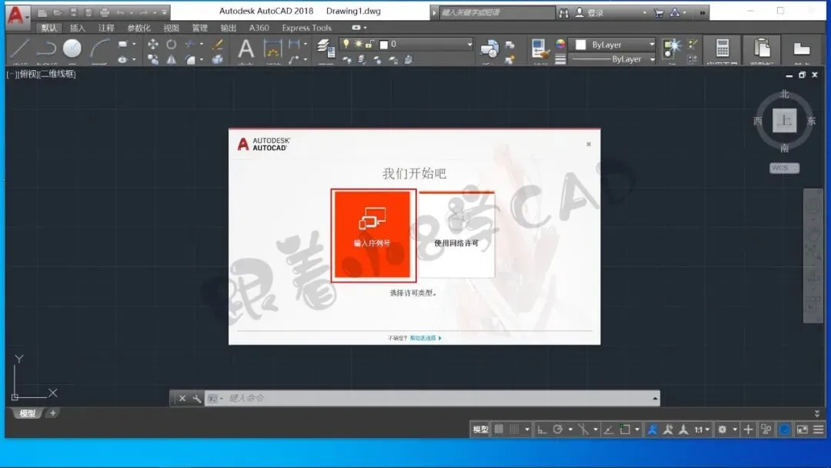
Task: Open the customize command line wrench icon
Action: pyautogui.click(x=197, y=398)
